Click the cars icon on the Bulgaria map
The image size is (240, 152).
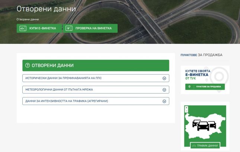point(203,124)
